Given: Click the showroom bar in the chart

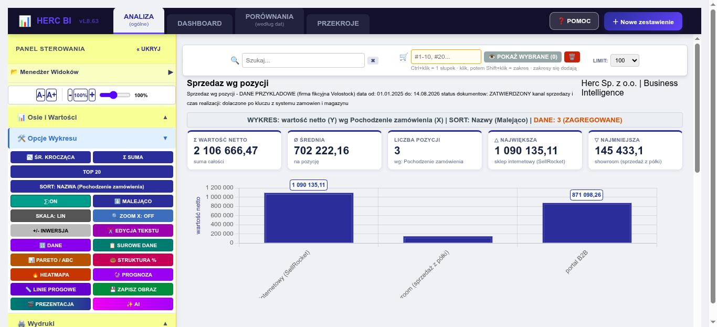Looking at the screenshot, I should tap(448, 239).
